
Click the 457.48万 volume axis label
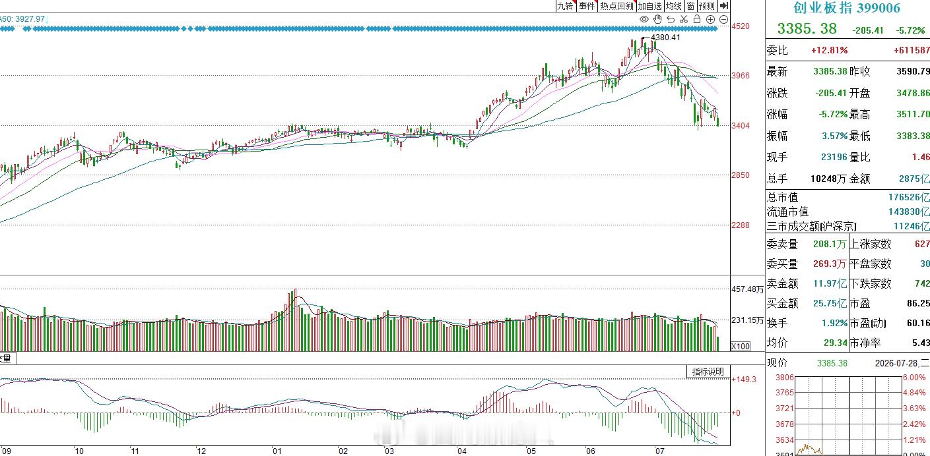(748, 289)
